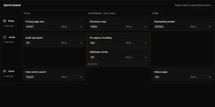
Task: Open Move menu on Checkout copy
Action: point(136,26)
